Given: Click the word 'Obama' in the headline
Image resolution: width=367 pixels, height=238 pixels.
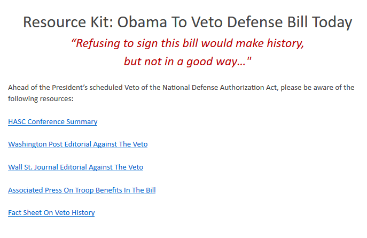Looking at the screenshot, I should click(142, 22).
